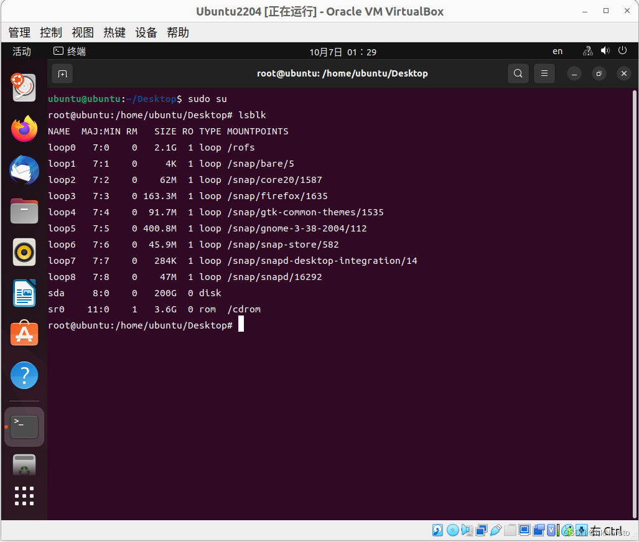This screenshot has height=542, width=639.
Task: Click the CPU virtualization status icon
Action: 551,530
